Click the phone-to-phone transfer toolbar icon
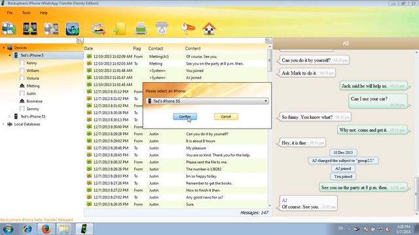 [29, 29]
